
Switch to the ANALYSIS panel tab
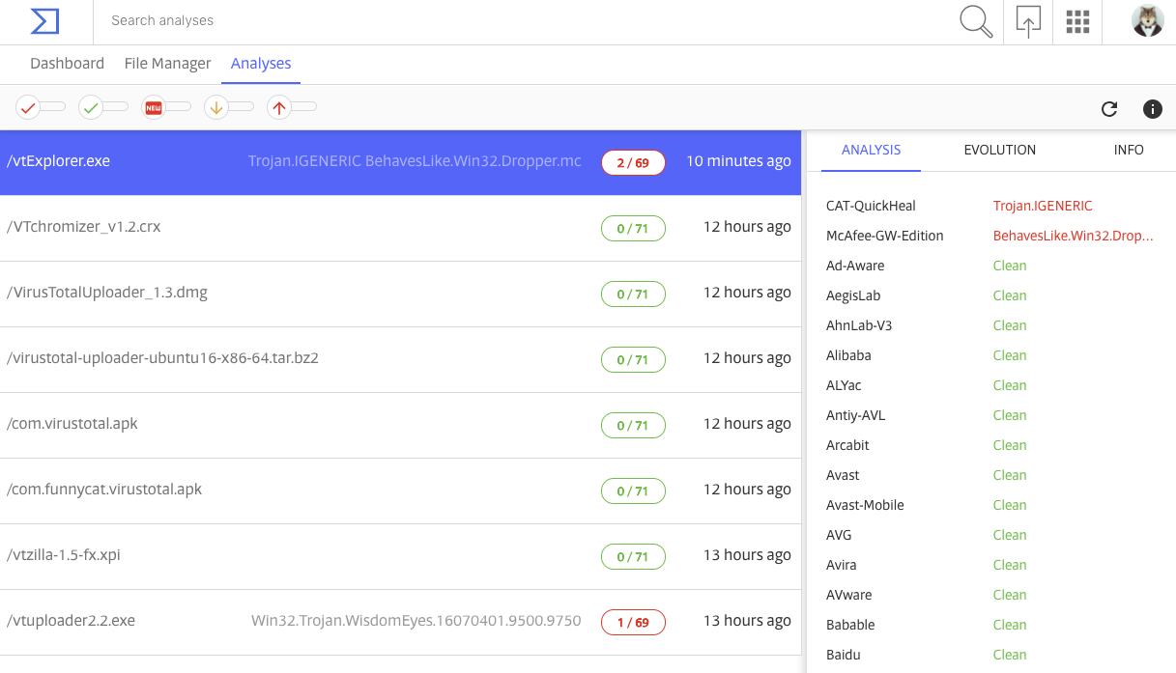pos(872,150)
